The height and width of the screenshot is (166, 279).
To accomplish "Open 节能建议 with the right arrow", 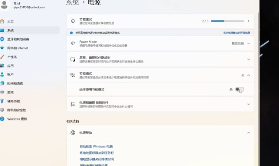I will [x=249, y=21].
